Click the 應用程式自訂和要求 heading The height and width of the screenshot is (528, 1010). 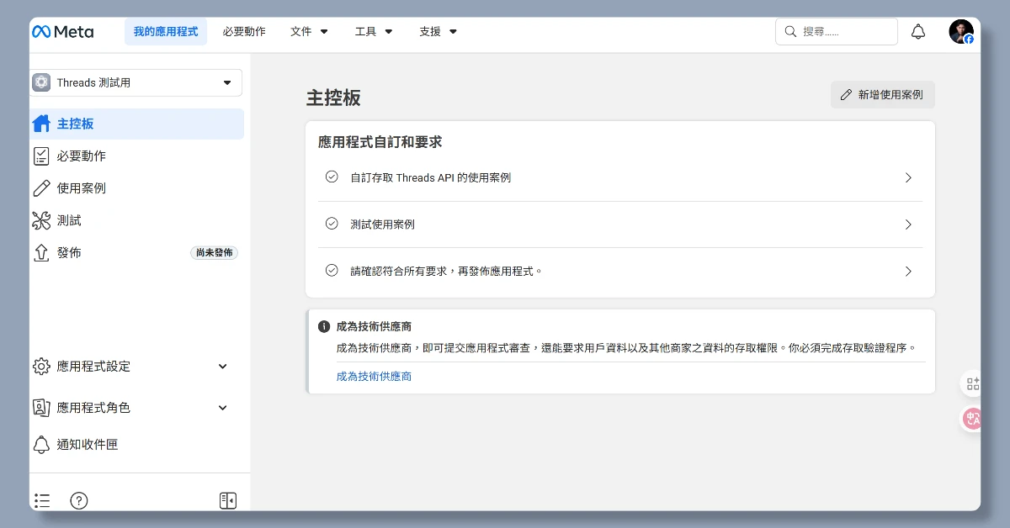click(380, 142)
